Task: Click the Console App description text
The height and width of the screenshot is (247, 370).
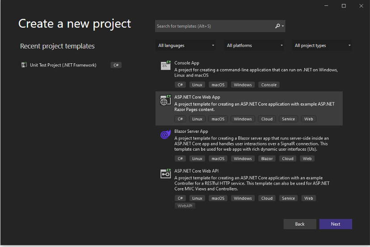Action: point(256,73)
